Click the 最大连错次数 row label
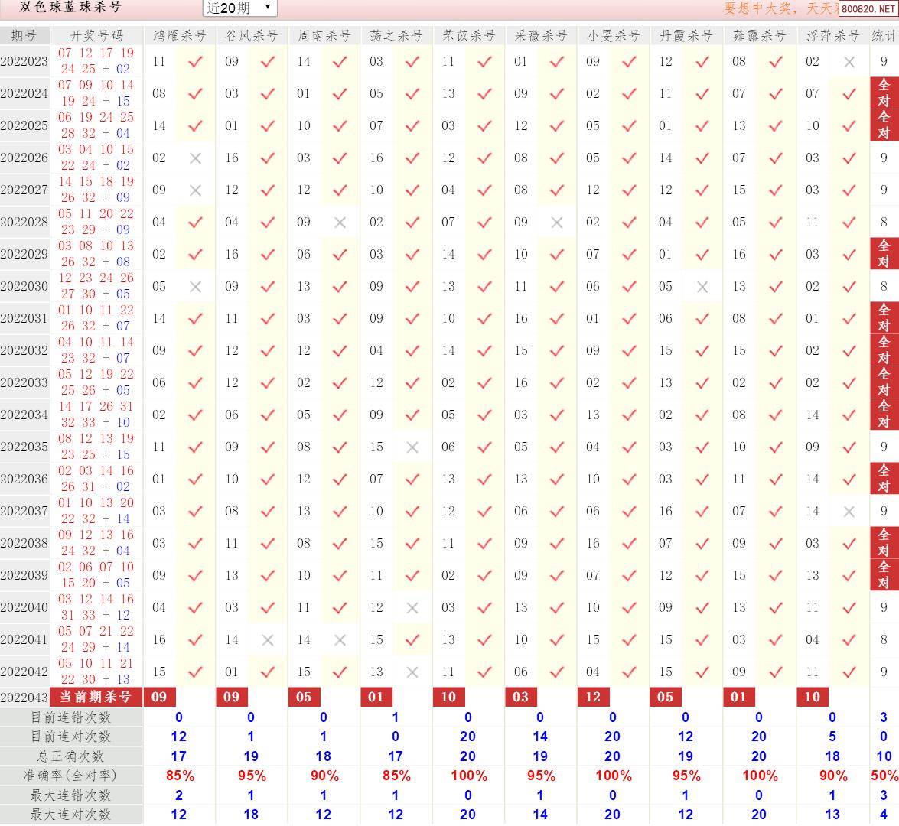This screenshot has height=826, width=899. coord(70,795)
